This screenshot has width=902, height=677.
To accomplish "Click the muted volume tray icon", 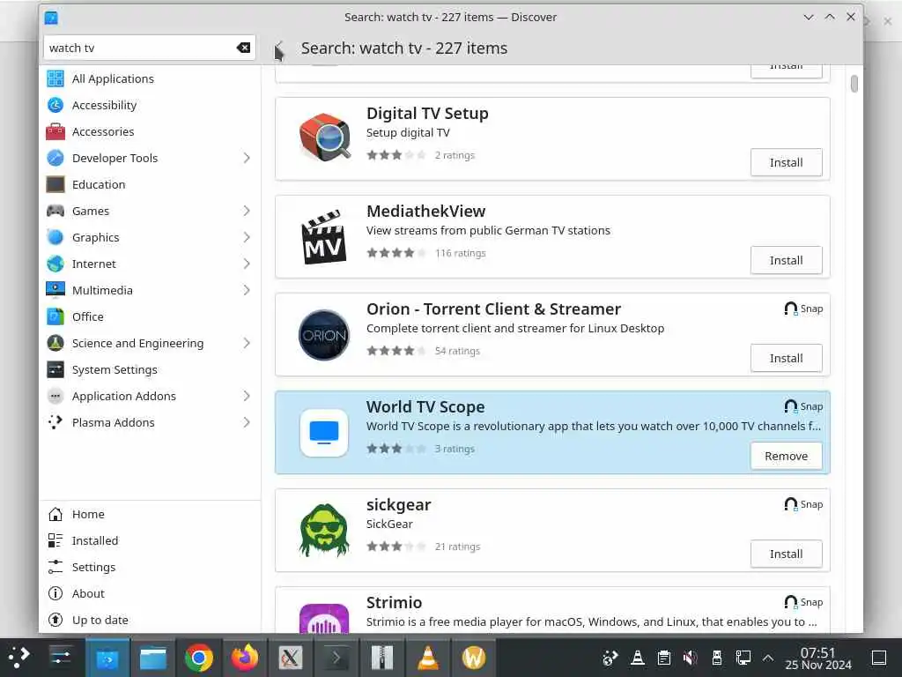I will [691, 658].
